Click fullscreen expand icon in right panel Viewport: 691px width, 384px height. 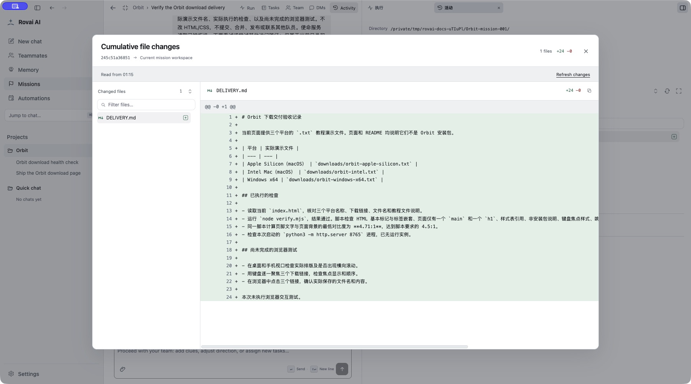(x=679, y=91)
